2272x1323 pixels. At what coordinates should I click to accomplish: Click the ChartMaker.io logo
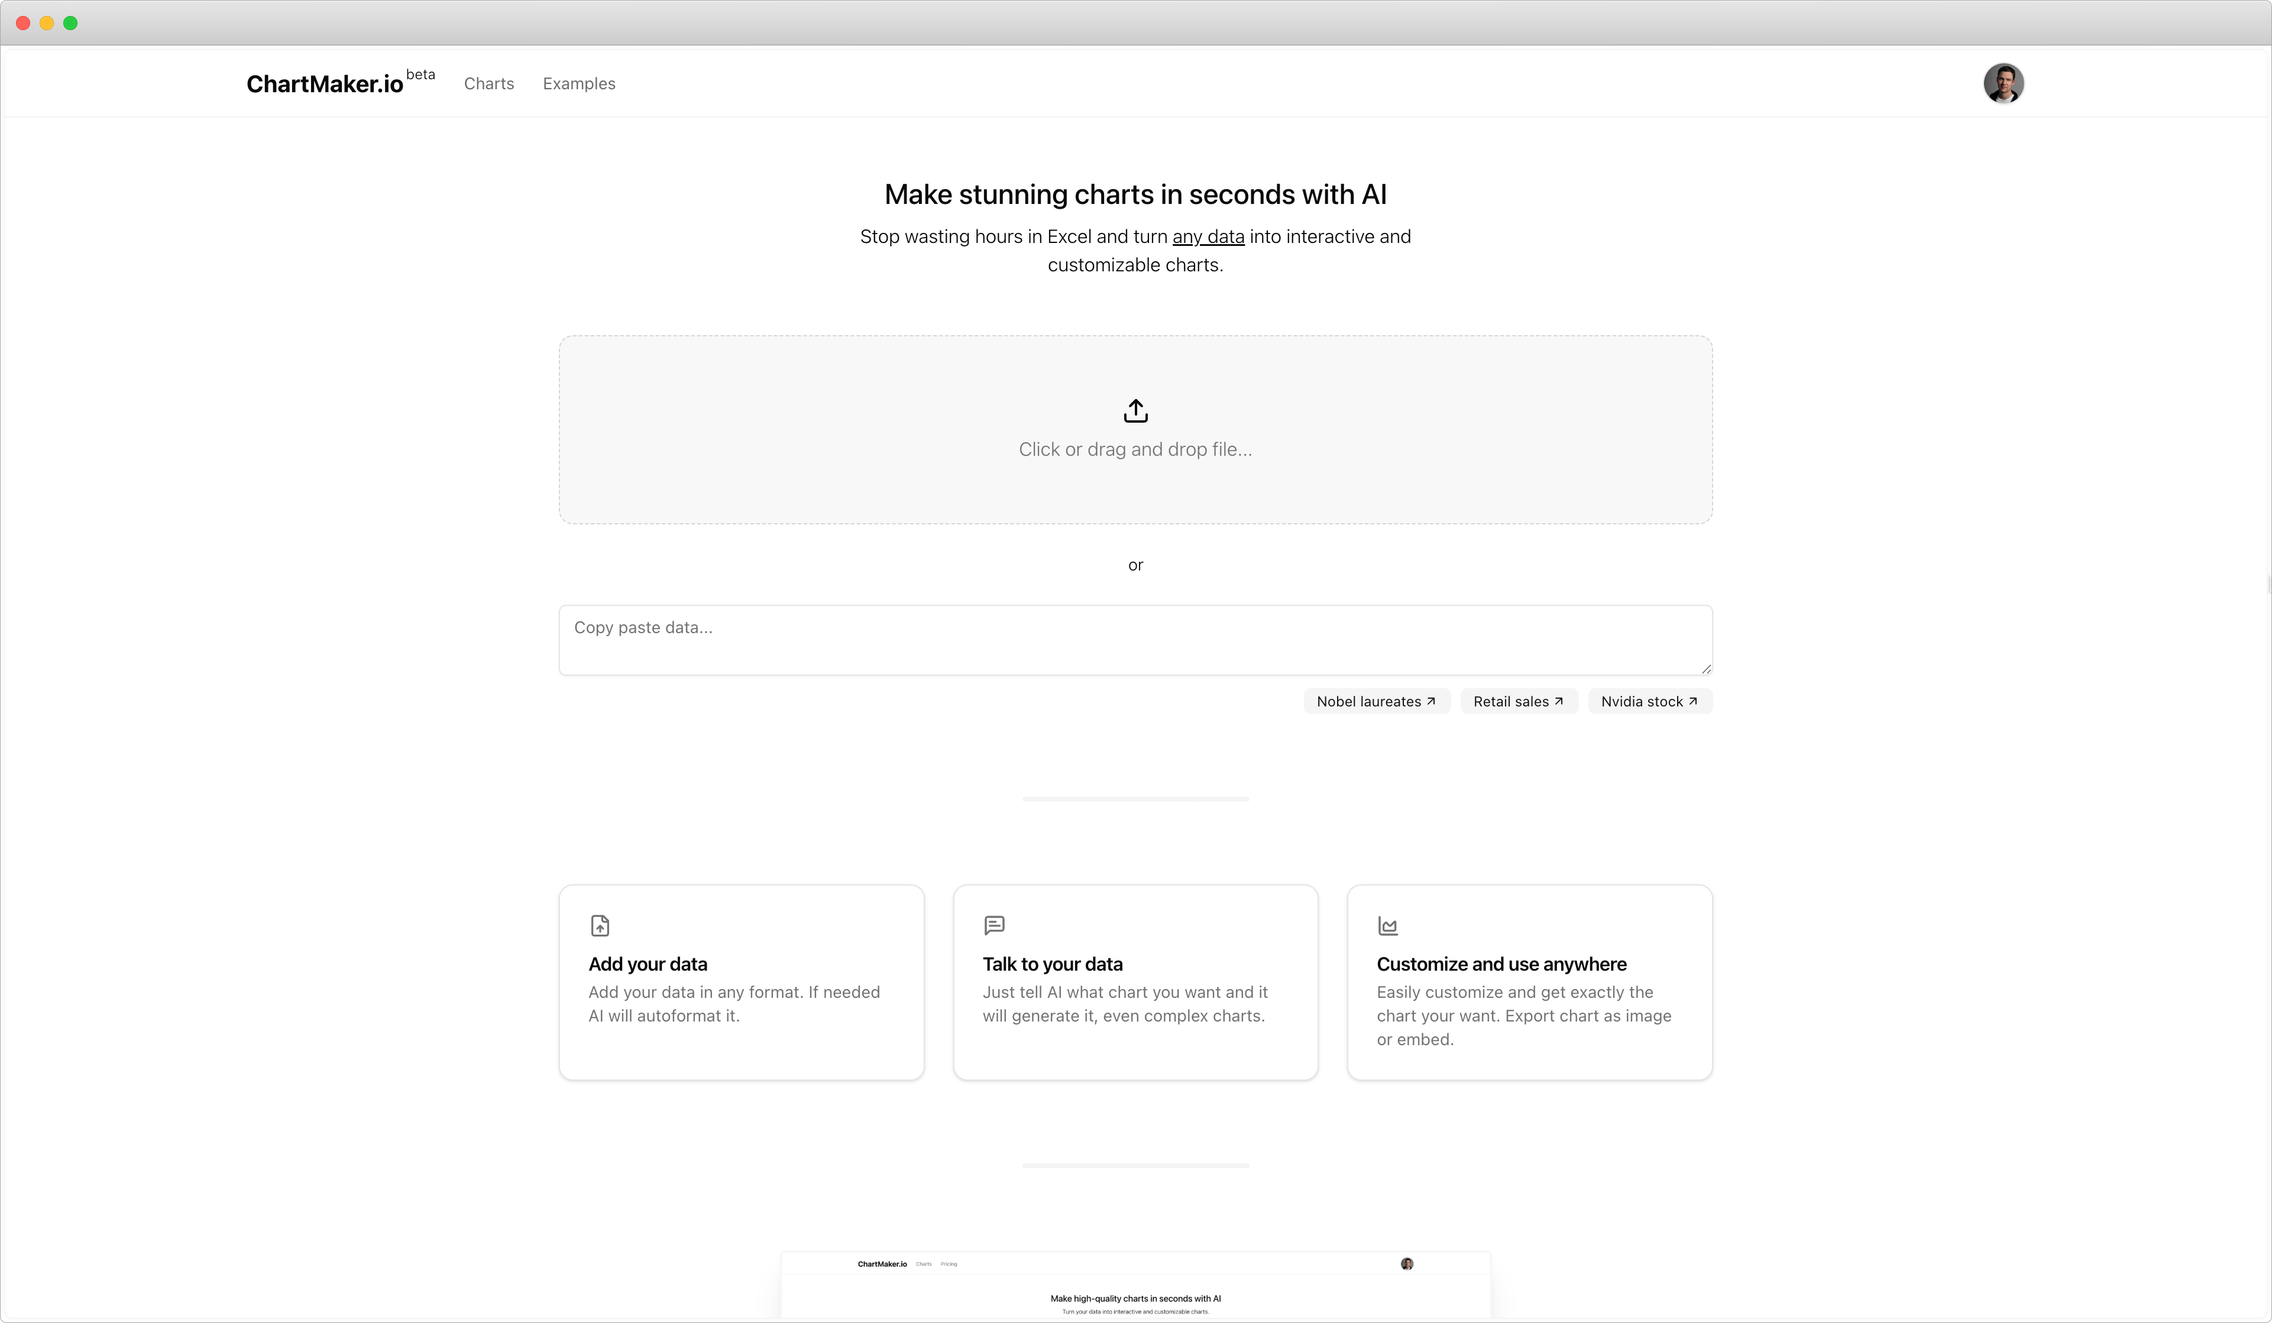[325, 84]
